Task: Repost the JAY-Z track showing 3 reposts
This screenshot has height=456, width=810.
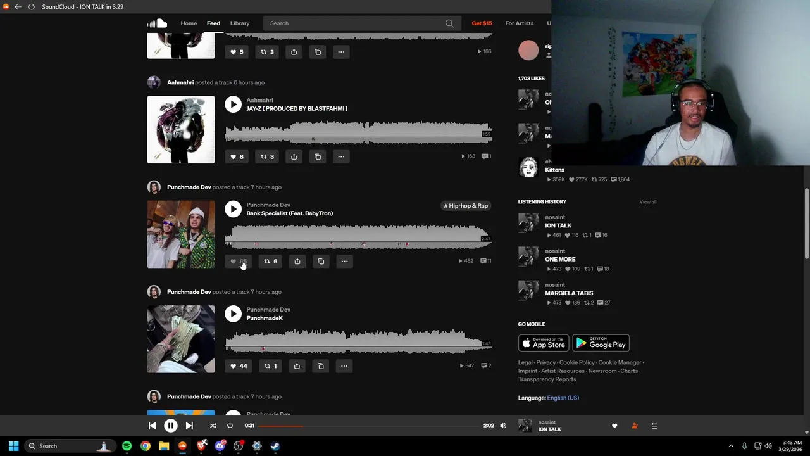Action: [x=267, y=156]
